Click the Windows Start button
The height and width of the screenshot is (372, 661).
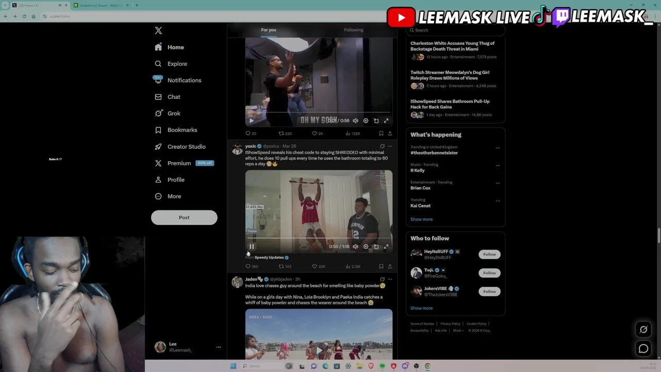click(x=233, y=366)
